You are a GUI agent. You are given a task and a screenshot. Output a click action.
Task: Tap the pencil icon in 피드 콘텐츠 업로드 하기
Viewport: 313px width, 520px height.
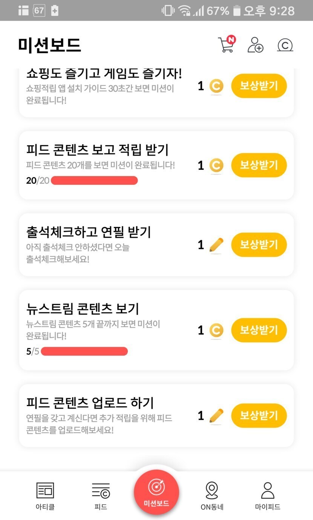(216, 416)
